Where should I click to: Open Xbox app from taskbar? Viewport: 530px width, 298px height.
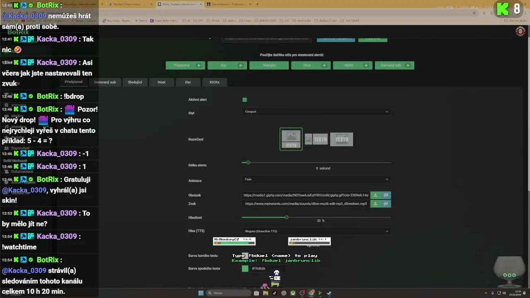tap(293, 293)
